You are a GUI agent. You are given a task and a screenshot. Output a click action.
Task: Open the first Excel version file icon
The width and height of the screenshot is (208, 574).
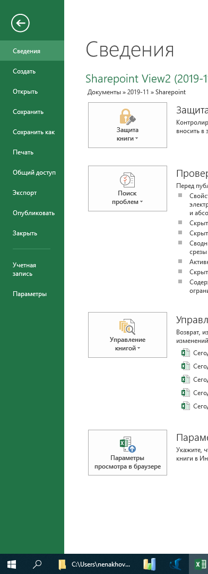pos(186,352)
